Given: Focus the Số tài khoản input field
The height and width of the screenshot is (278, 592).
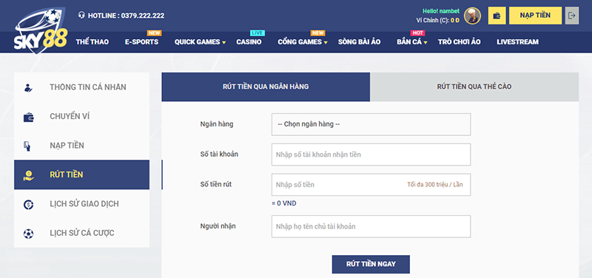Looking at the screenshot, I should click(371, 155).
